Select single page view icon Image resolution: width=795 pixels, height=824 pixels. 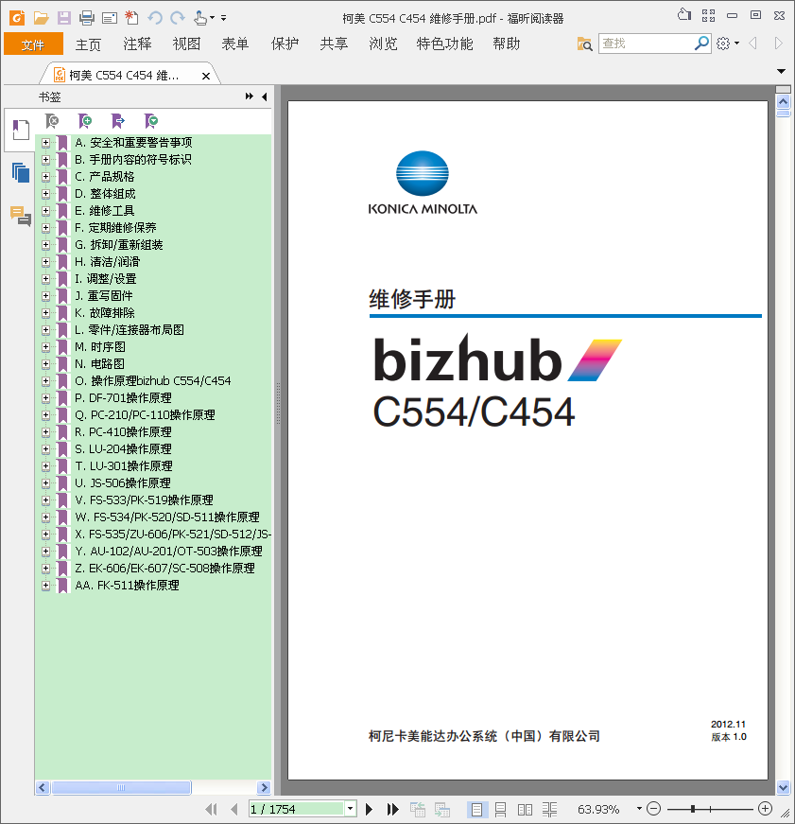476,809
